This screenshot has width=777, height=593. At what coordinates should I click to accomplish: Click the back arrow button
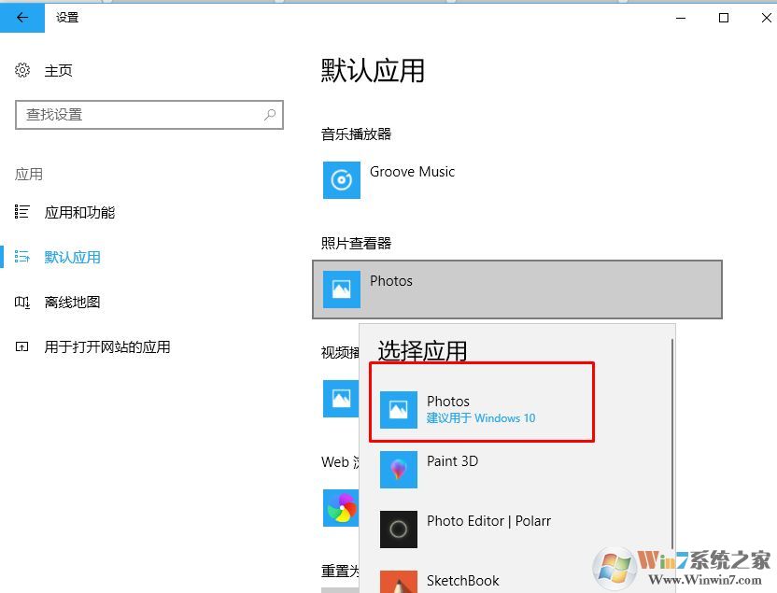pos(21,17)
